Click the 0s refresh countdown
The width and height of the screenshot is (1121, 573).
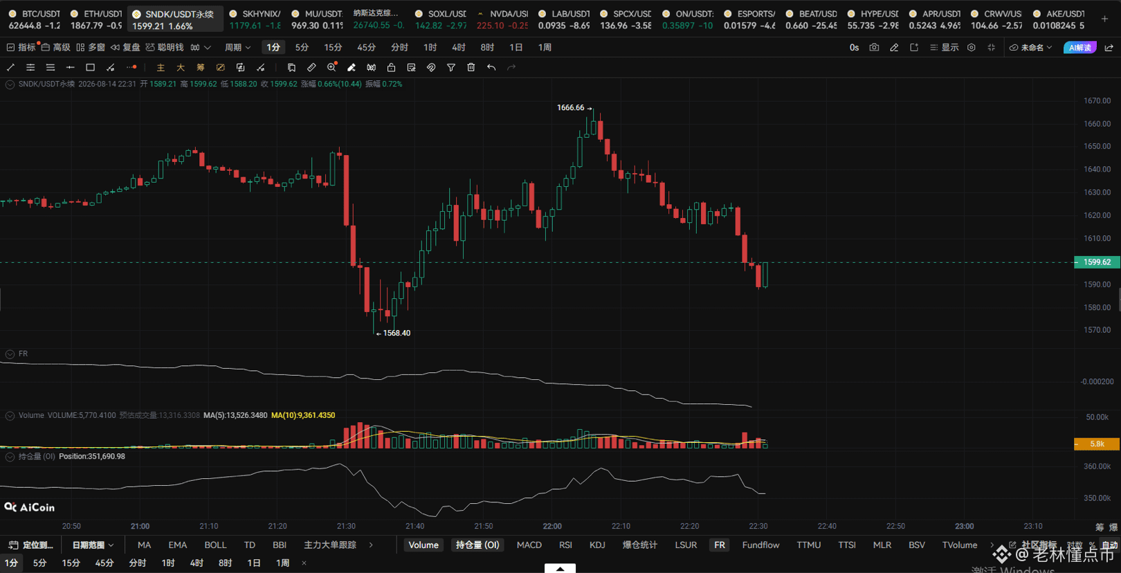point(854,48)
